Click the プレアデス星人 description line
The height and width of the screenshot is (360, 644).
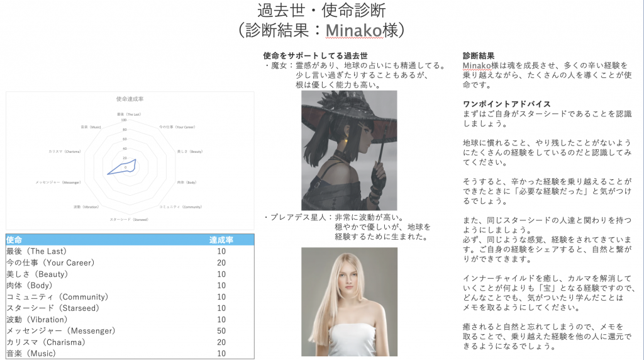[347, 227]
